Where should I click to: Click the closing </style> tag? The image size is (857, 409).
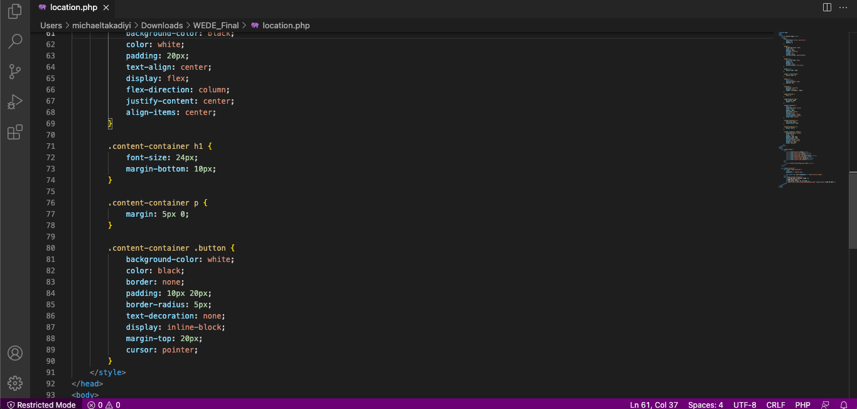click(108, 372)
